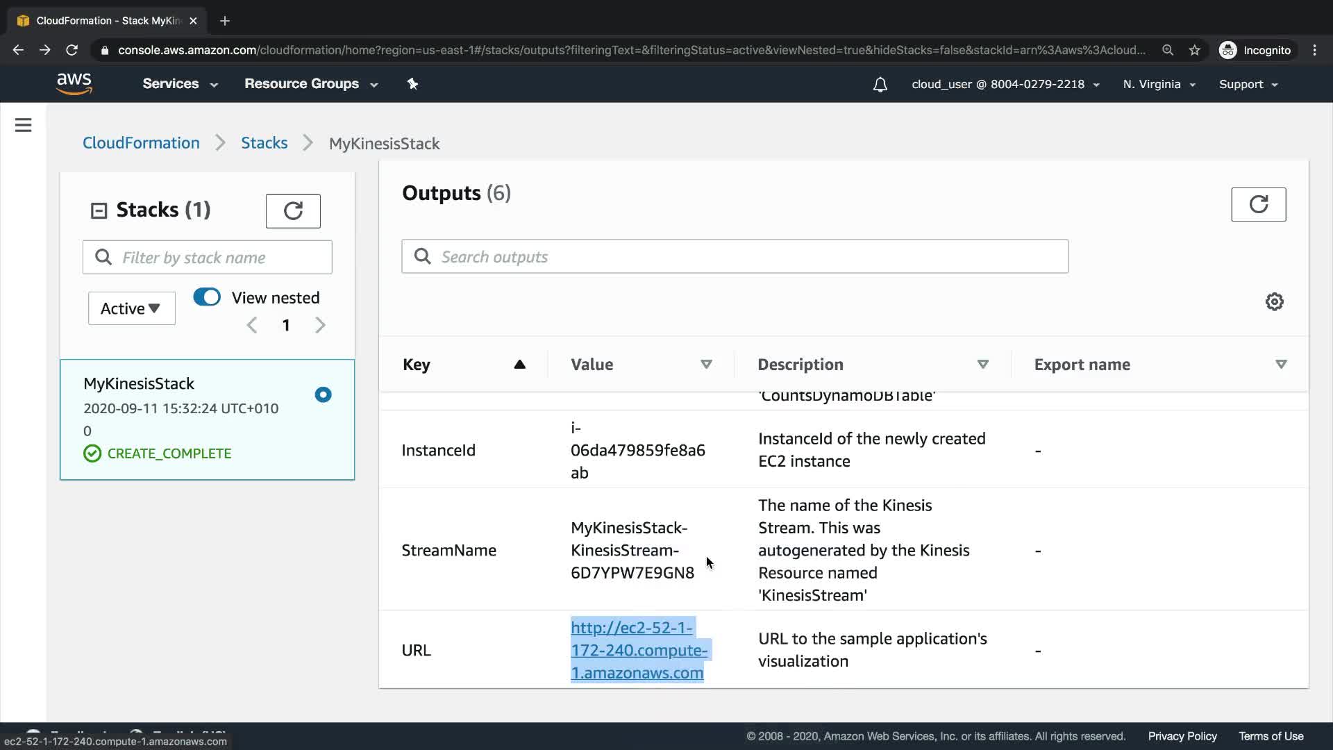
Task: Refresh the Outputs table
Action: click(x=1258, y=205)
